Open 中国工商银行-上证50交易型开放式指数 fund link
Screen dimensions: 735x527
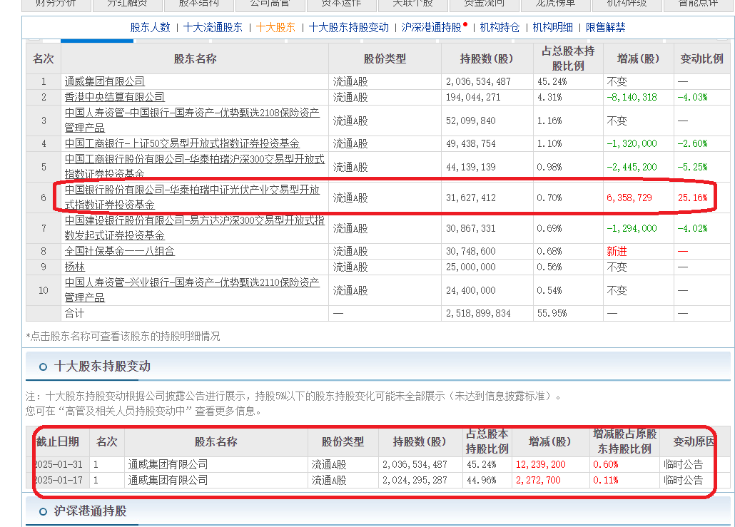point(182,143)
